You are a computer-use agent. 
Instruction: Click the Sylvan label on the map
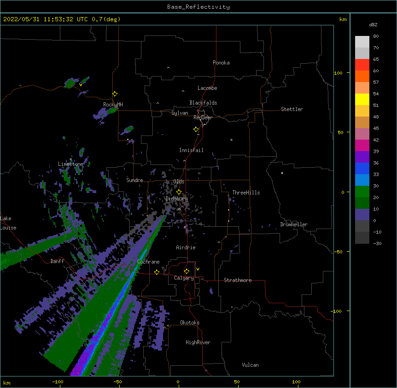[x=180, y=113]
